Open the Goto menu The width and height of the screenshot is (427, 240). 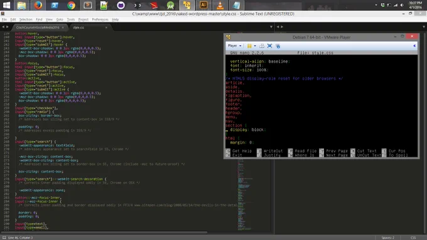[60, 19]
